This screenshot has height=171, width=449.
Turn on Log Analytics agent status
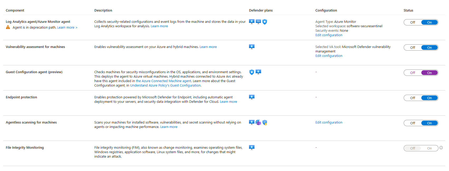click(430, 22)
